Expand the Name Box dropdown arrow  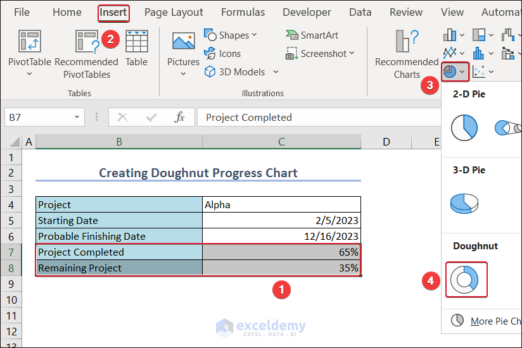coord(77,117)
